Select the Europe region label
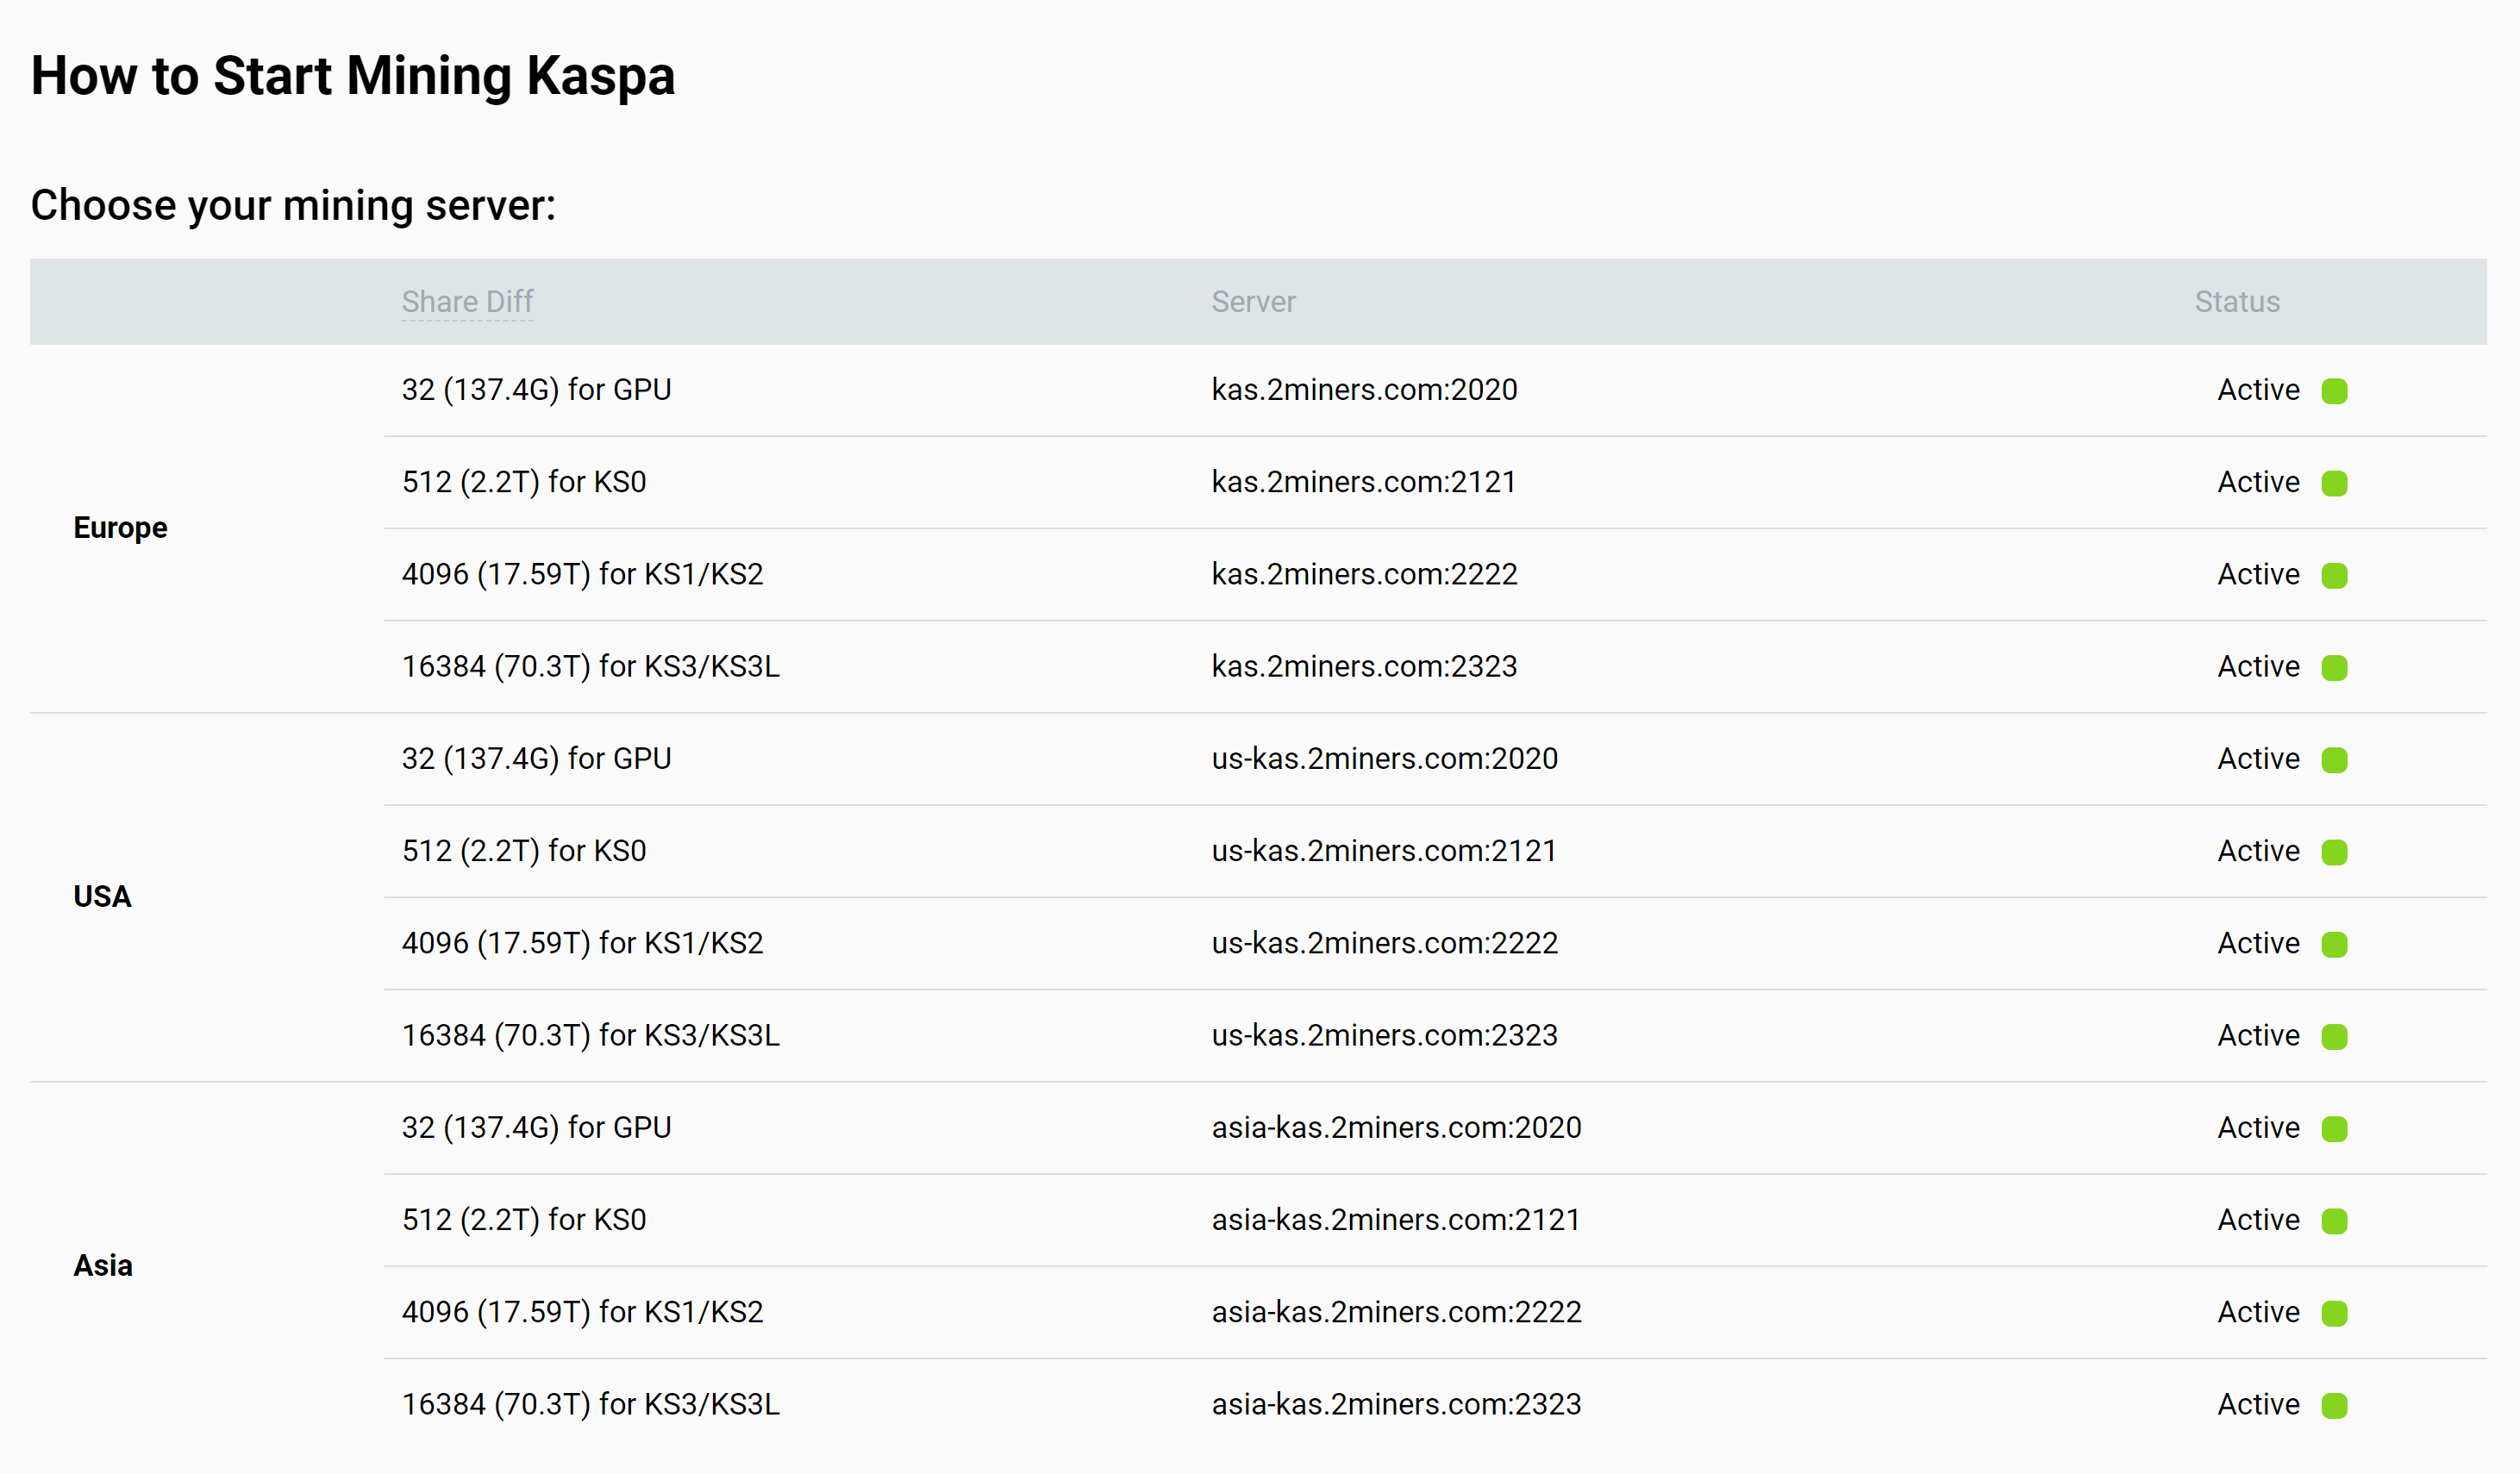 pos(119,527)
